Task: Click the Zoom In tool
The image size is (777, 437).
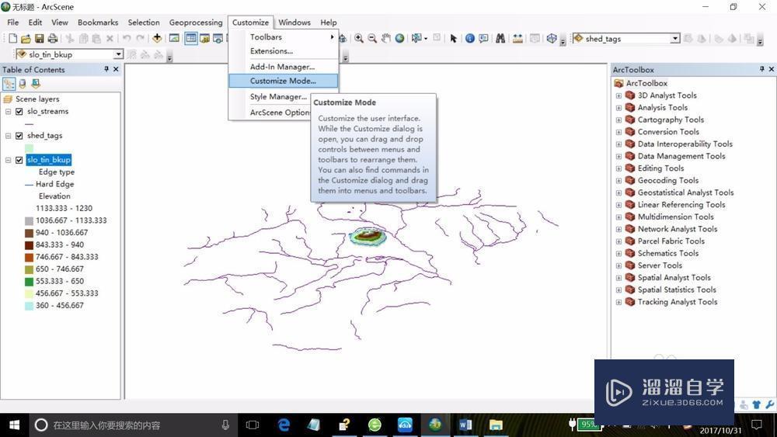Action: tap(359, 38)
